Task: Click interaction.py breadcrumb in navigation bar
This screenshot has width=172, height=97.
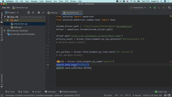Action: (20, 8)
